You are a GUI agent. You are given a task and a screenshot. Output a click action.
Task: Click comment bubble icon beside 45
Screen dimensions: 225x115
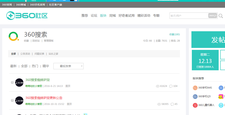[x=172, y=104]
